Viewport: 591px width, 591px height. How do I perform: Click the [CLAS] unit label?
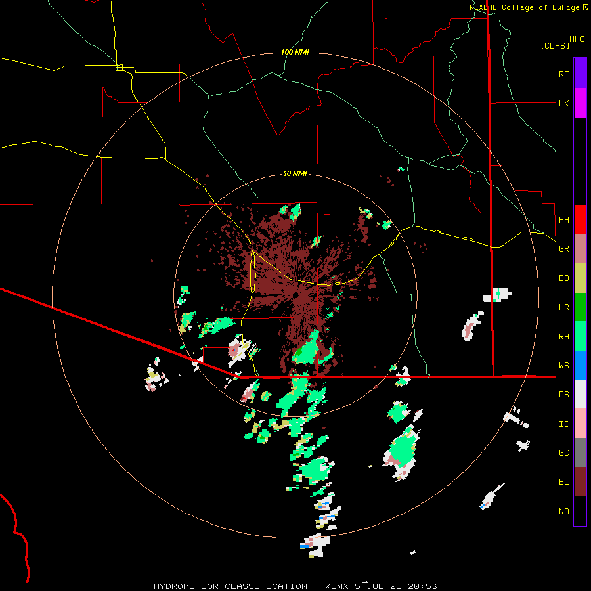click(x=555, y=45)
